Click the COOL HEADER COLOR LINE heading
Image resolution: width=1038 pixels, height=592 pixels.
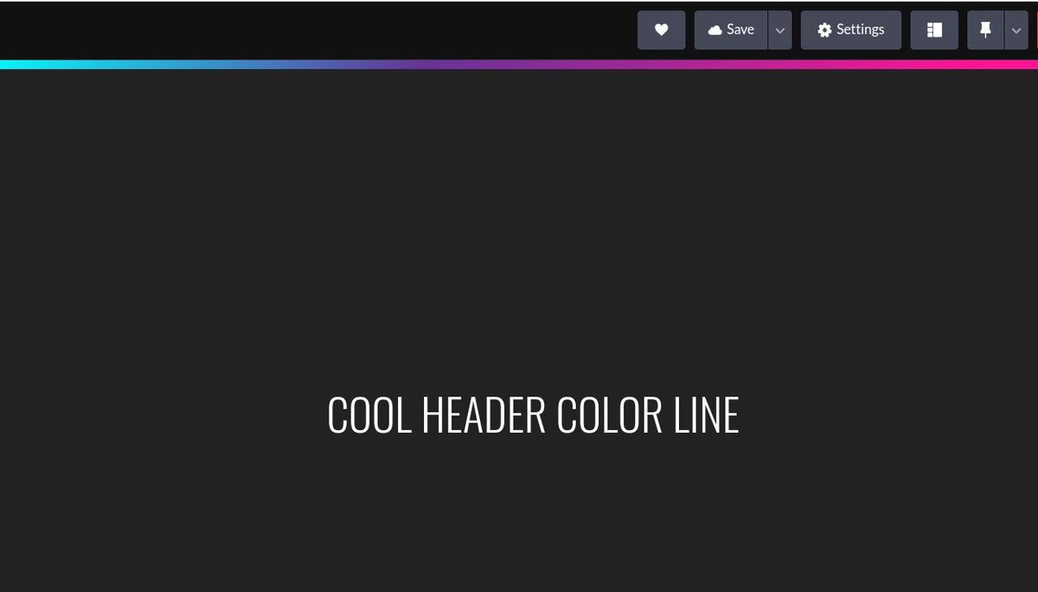533,416
